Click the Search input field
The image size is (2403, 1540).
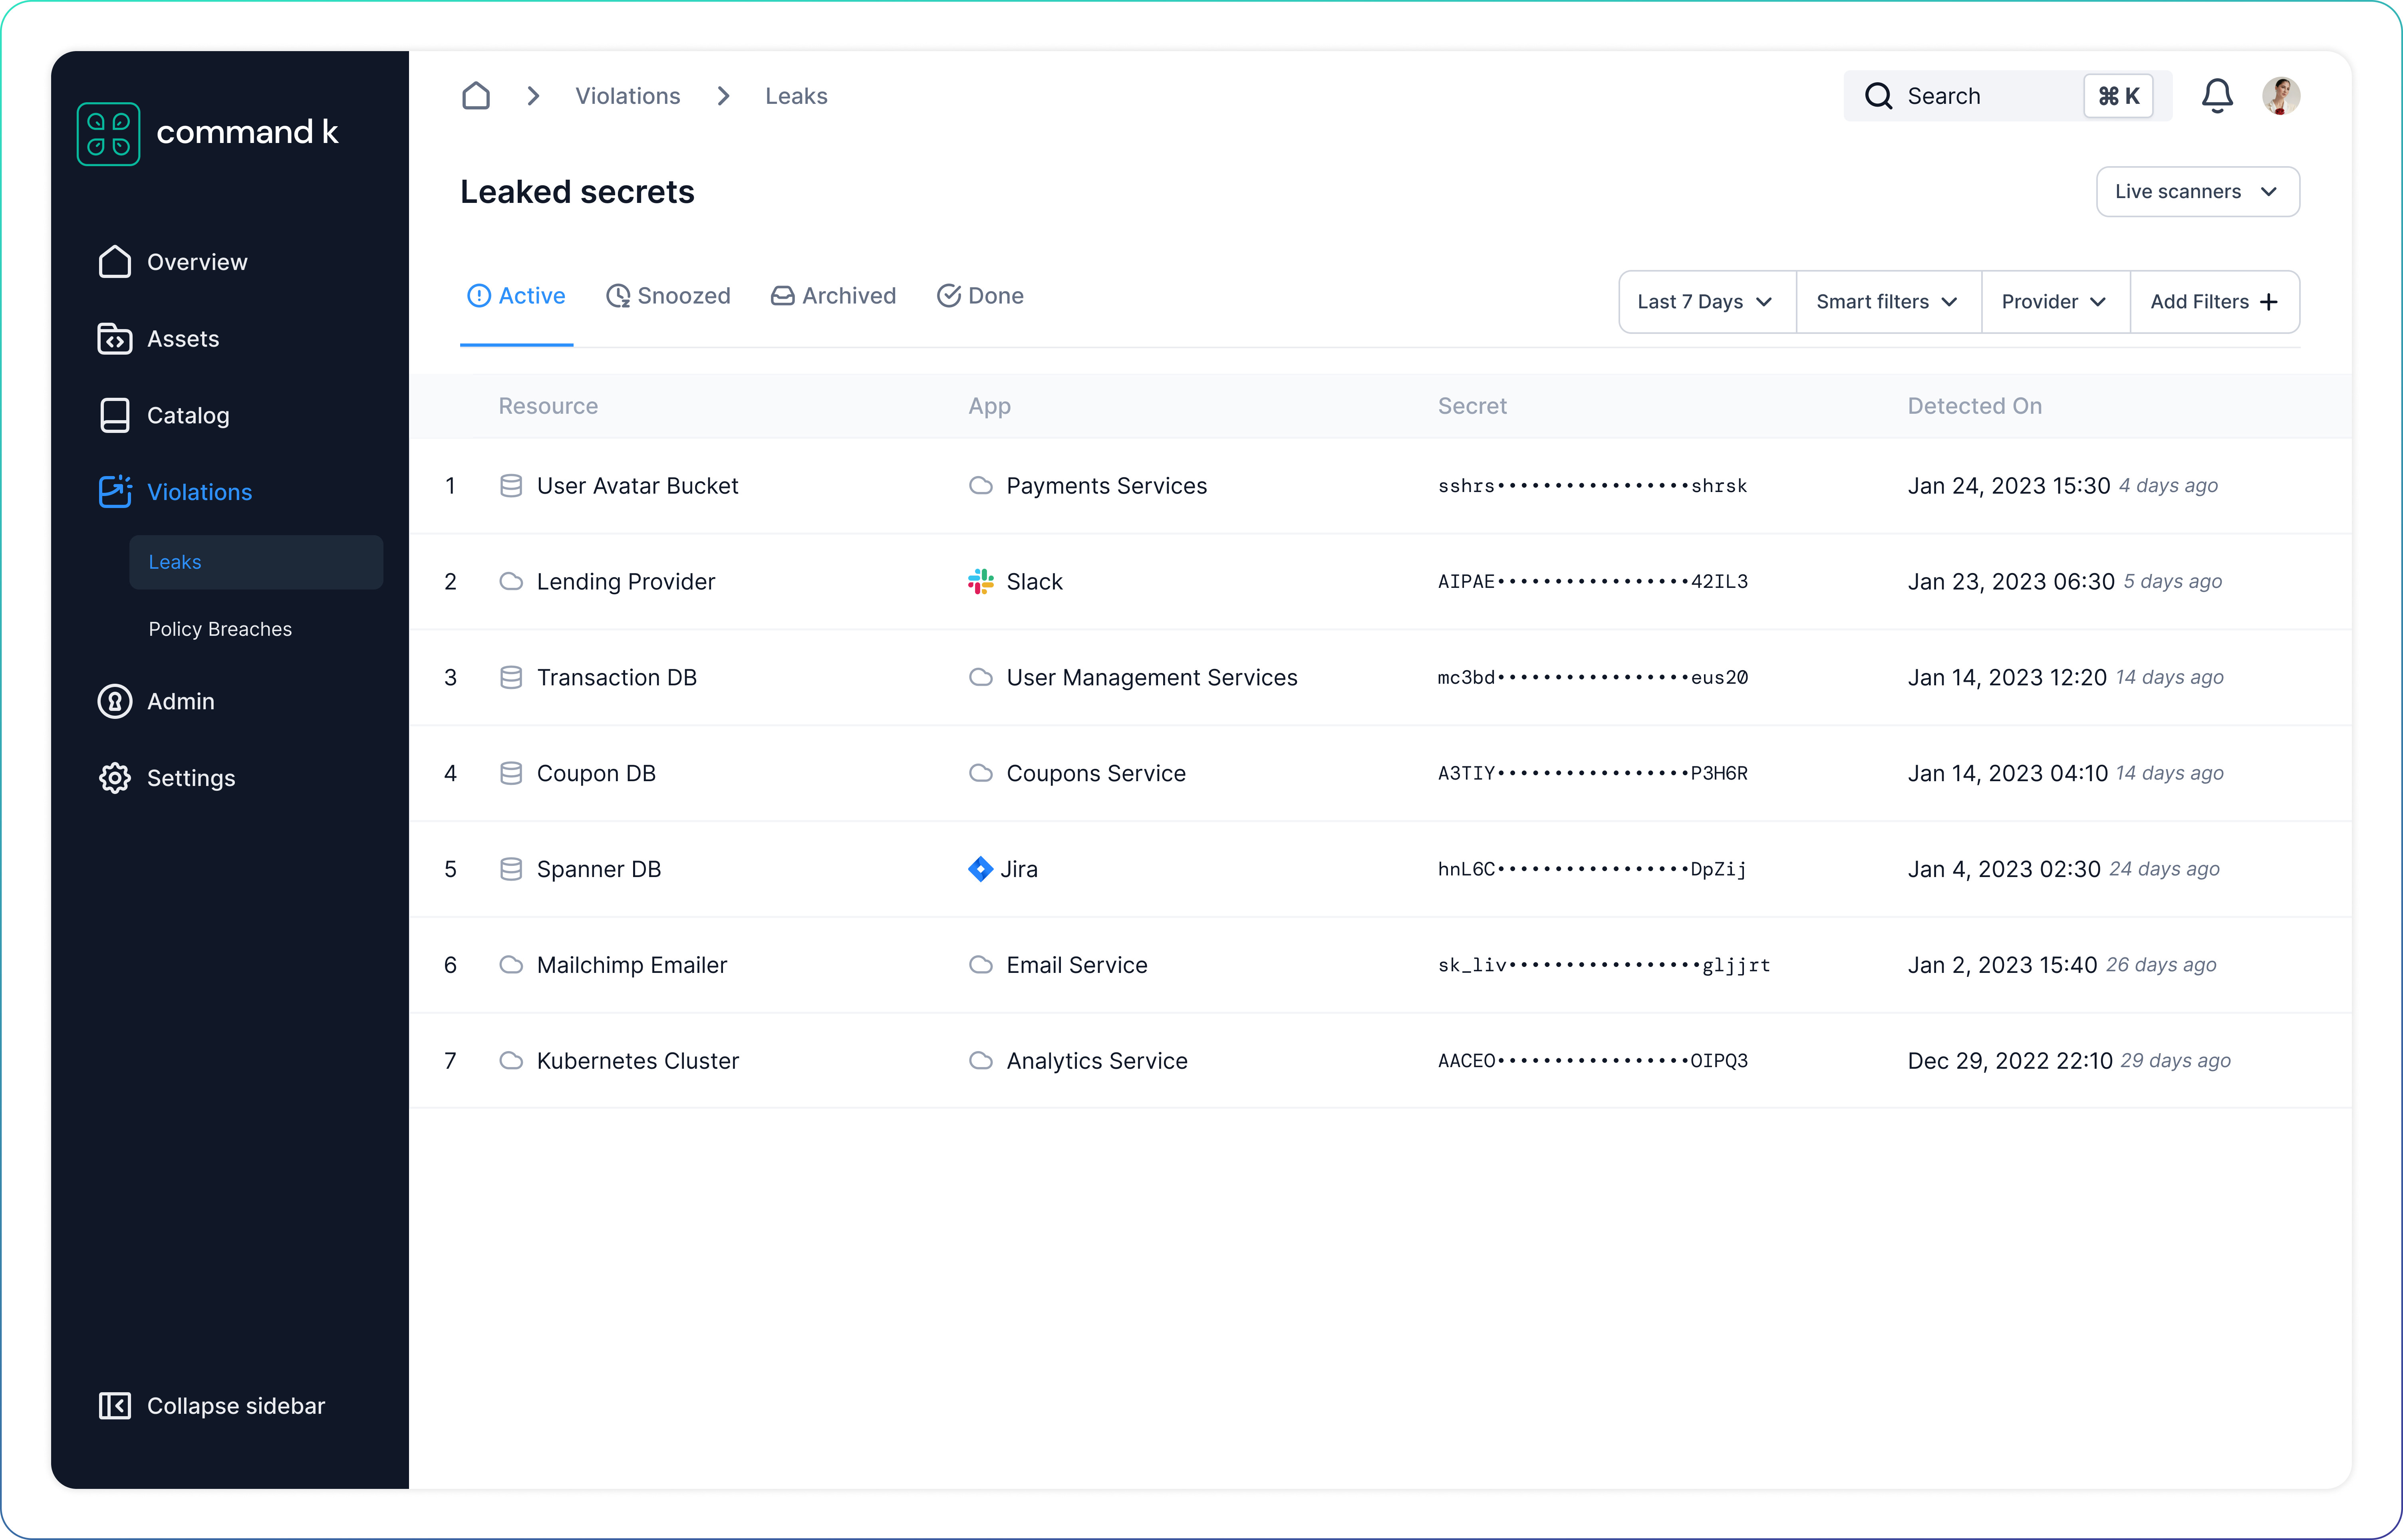(x=2007, y=96)
